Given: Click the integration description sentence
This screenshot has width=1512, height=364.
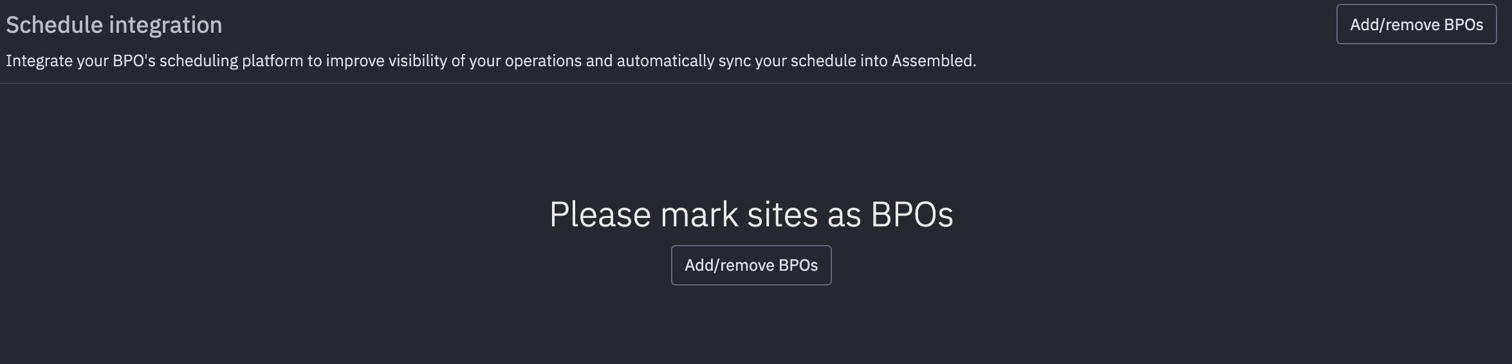Looking at the screenshot, I should point(490,61).
